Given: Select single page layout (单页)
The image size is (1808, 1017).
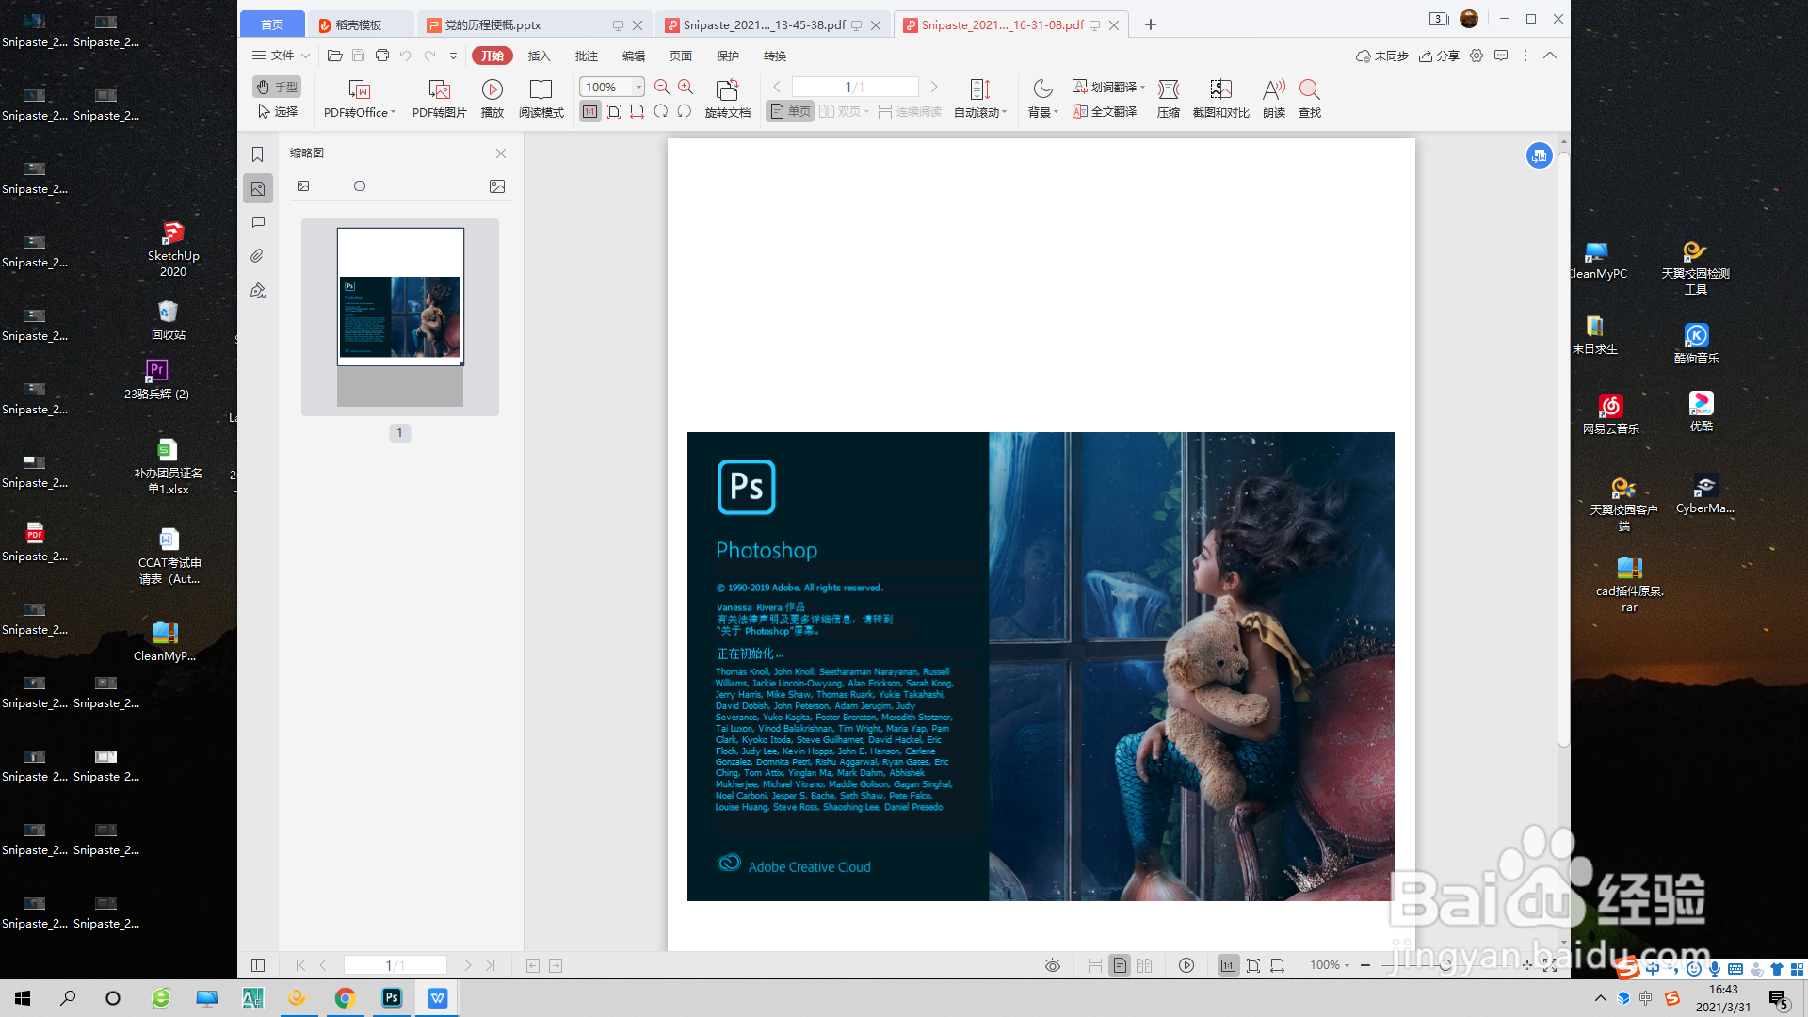Looking at the screenshot, I should pos(791,111).
